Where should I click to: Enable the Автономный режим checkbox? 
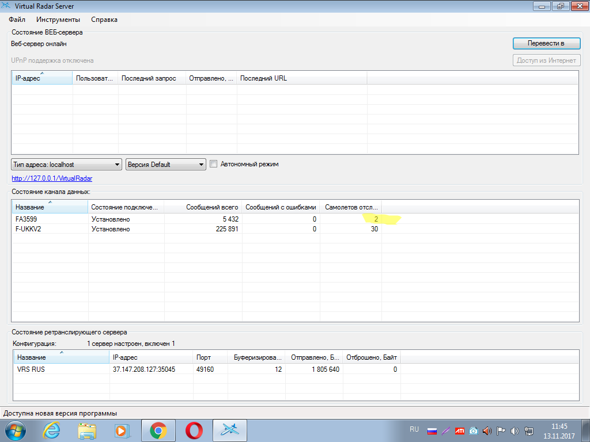(214, 164)
